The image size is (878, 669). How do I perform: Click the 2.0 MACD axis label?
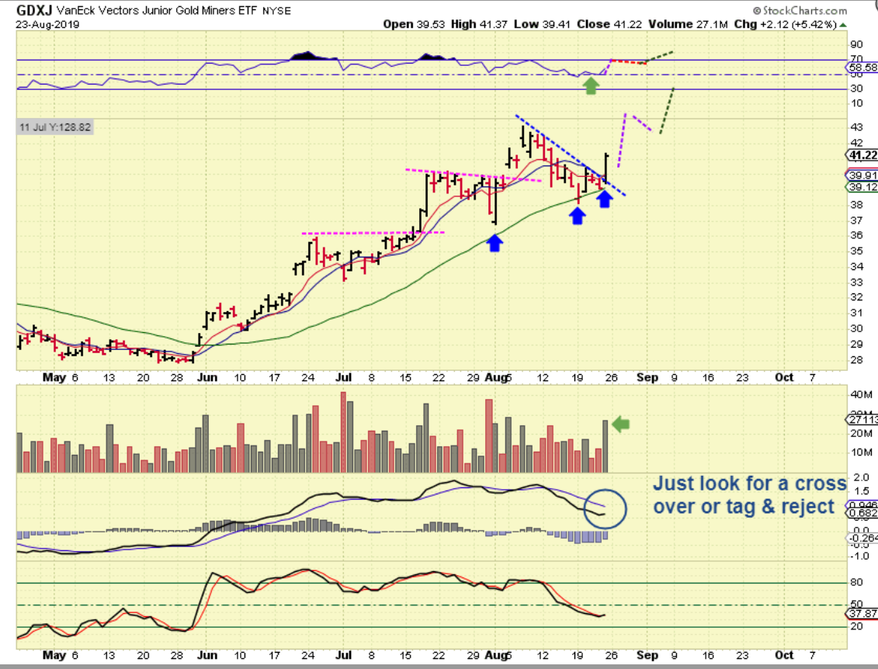click(861, 477)
